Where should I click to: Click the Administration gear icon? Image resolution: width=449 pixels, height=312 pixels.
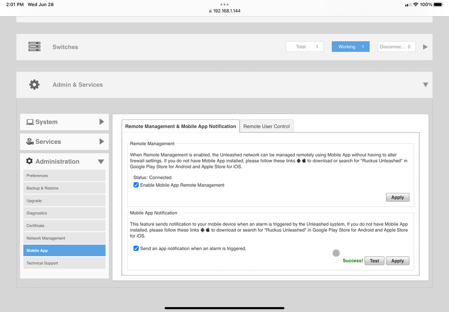30,161
